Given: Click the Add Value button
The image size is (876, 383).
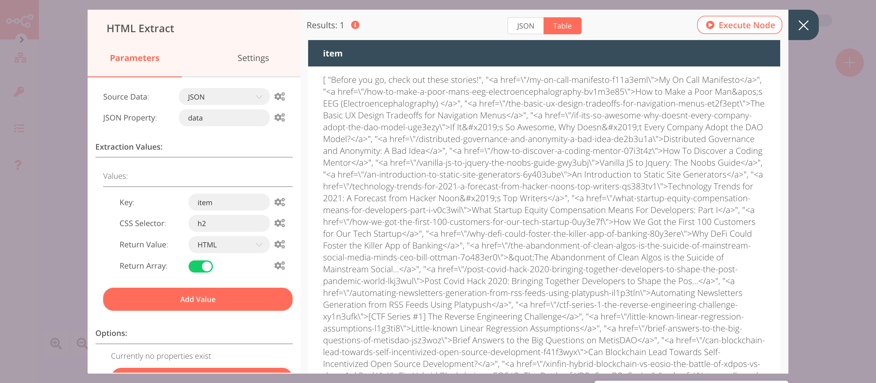Looking at the screenshot, I should pos(198,299).
